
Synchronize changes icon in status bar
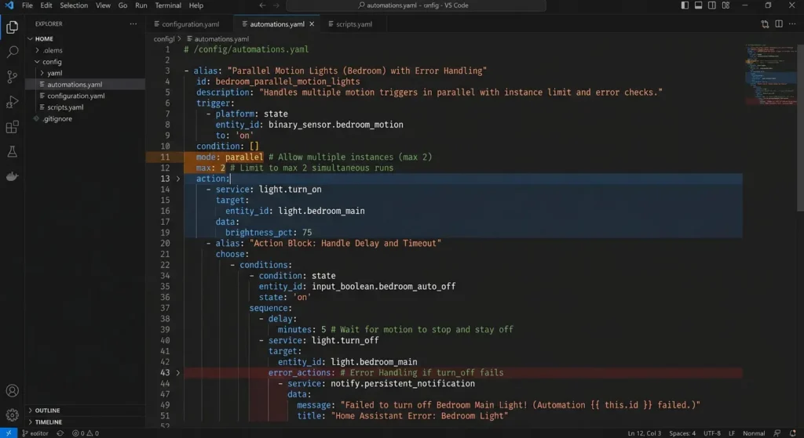pos(60,433)
